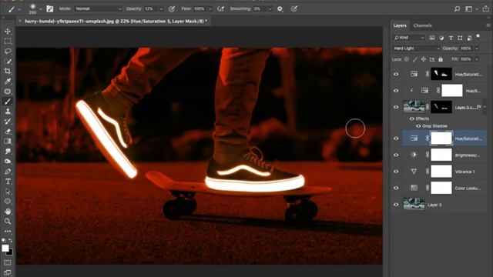Lock layer position icon
Image resolution: width=493 pixels, height=277 pixels.
(424, 59)
